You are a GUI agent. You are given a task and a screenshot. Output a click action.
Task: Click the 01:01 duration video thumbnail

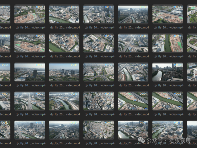tap(133, 130)
